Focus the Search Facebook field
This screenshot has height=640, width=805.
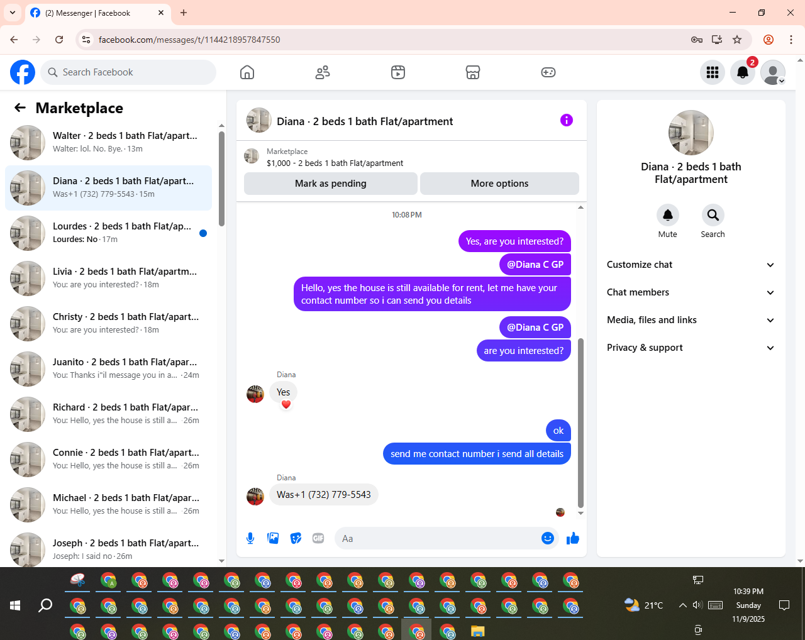[x=128, y=72]
